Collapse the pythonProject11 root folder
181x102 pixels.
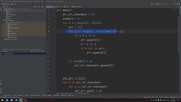tap(3, 9)
